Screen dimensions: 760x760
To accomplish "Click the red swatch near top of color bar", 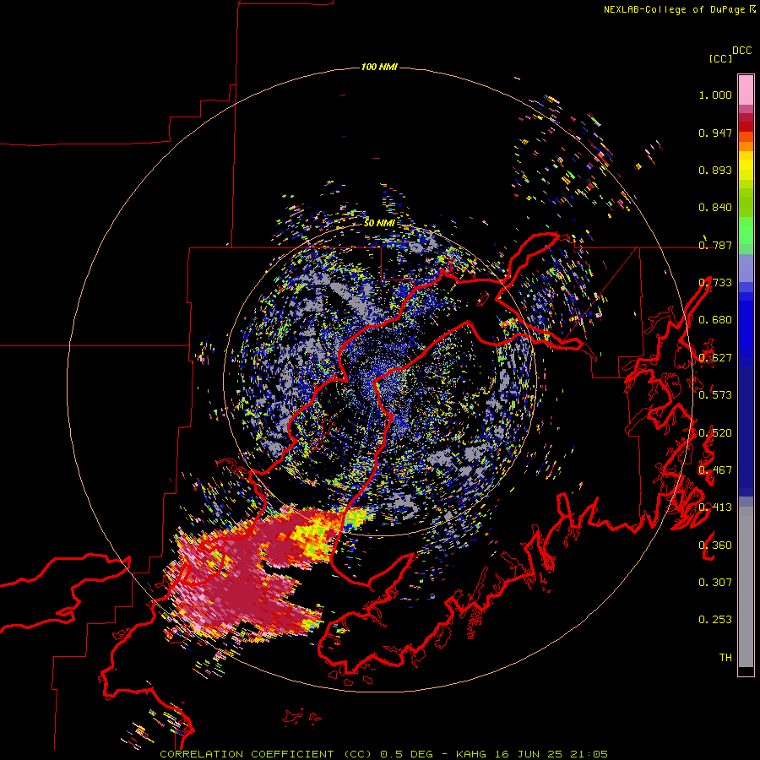I will point(746,126).
